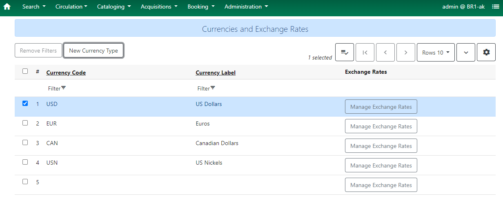Go to previous page of results
The width and height of the screenshot is (503, 207).
pos(385,53)
